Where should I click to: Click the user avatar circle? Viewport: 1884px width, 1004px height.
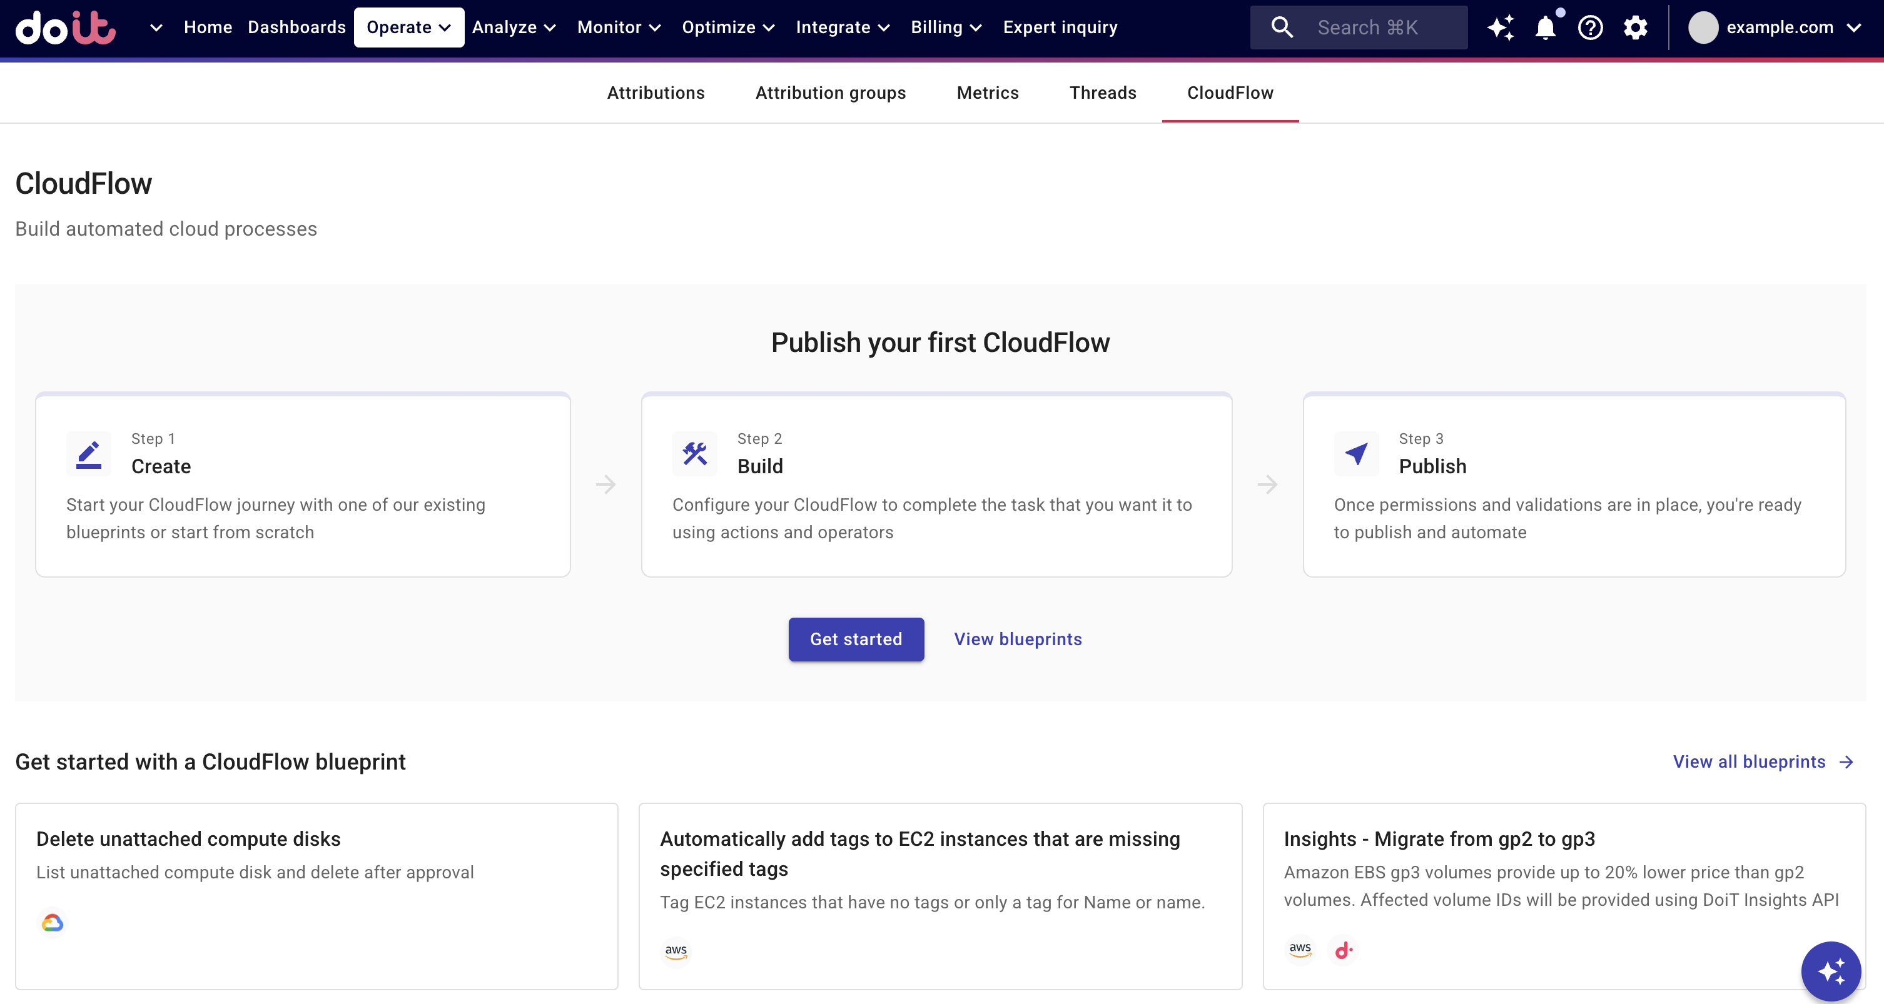(1703, 28)
